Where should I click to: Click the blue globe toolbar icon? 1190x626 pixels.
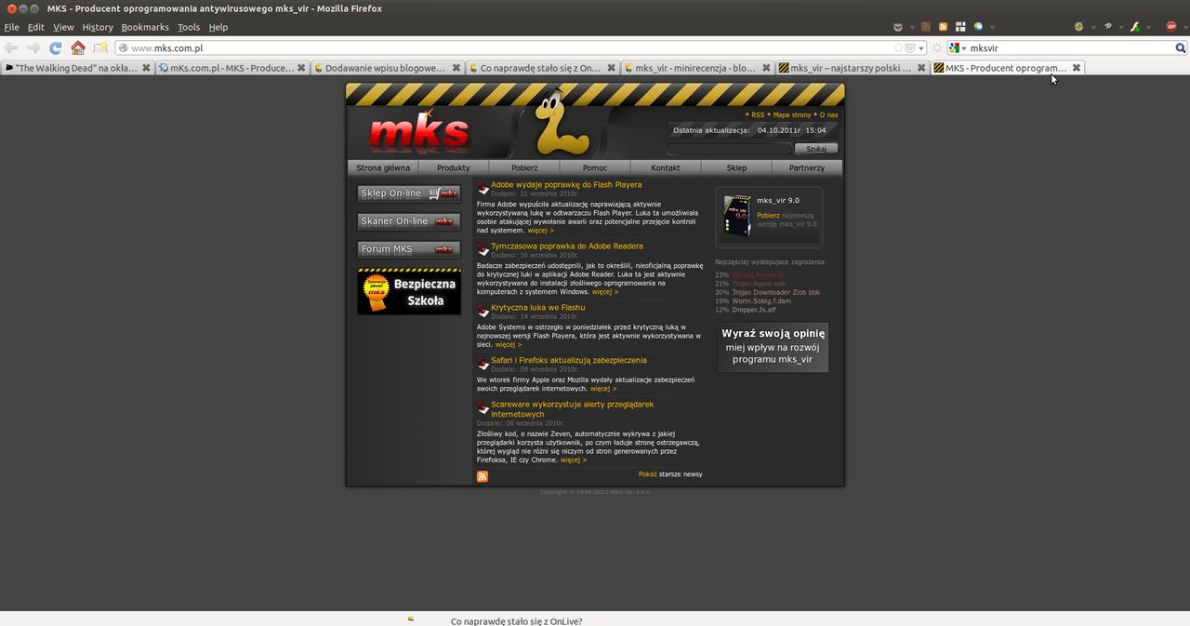[978, 27]
